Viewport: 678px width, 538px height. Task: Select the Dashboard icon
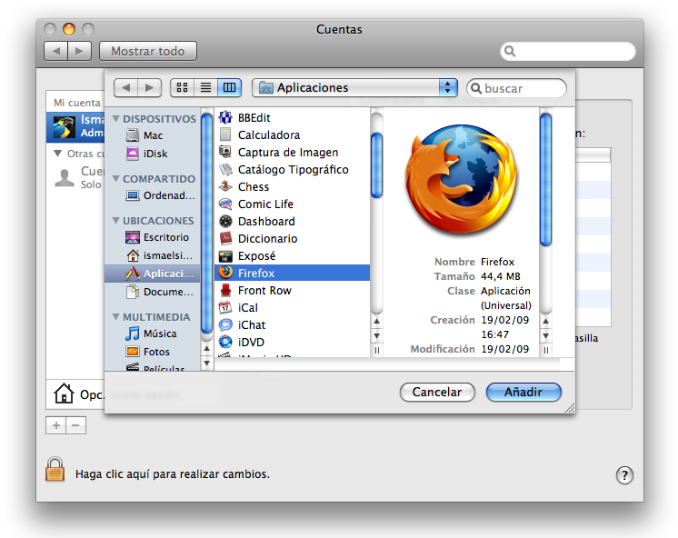coord(225,221)
